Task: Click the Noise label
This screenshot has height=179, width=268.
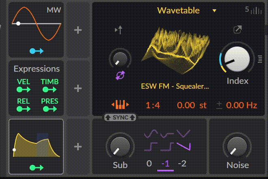Action: (238, 165)
